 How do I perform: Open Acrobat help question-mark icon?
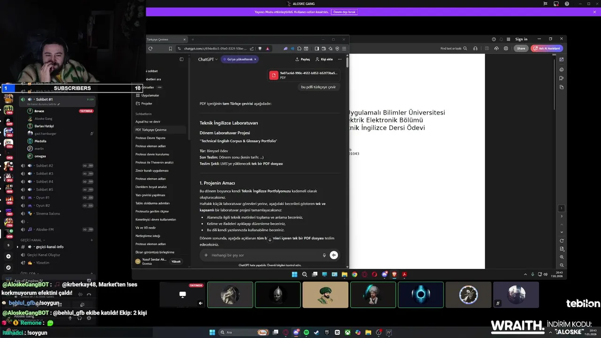pos(493,39)
